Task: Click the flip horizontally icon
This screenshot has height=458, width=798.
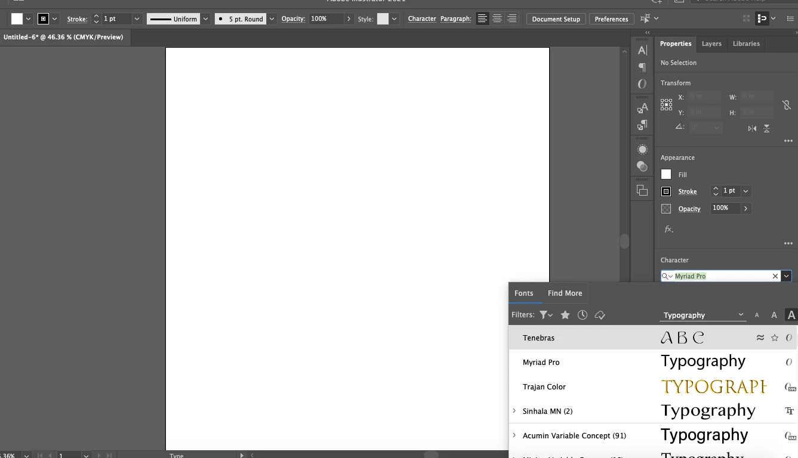Action: point(752,128)
